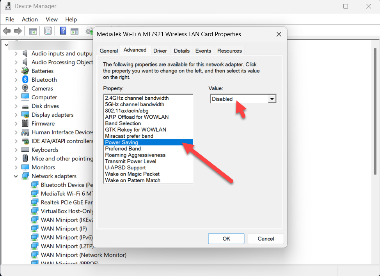
Task: Click the blue Help question-mark toolbar icon
Action: point(63,31)
